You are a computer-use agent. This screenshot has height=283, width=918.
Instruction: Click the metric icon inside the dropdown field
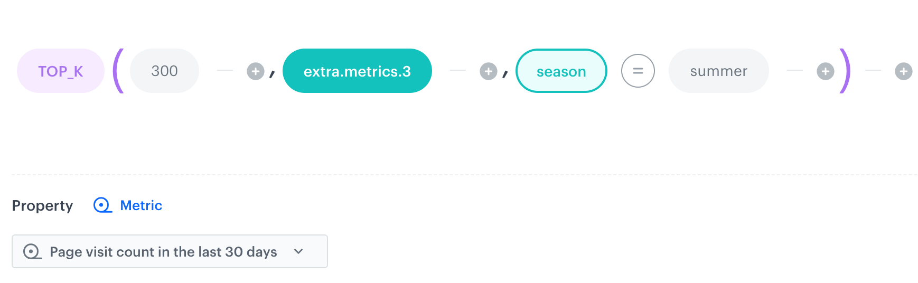[32, 252]
